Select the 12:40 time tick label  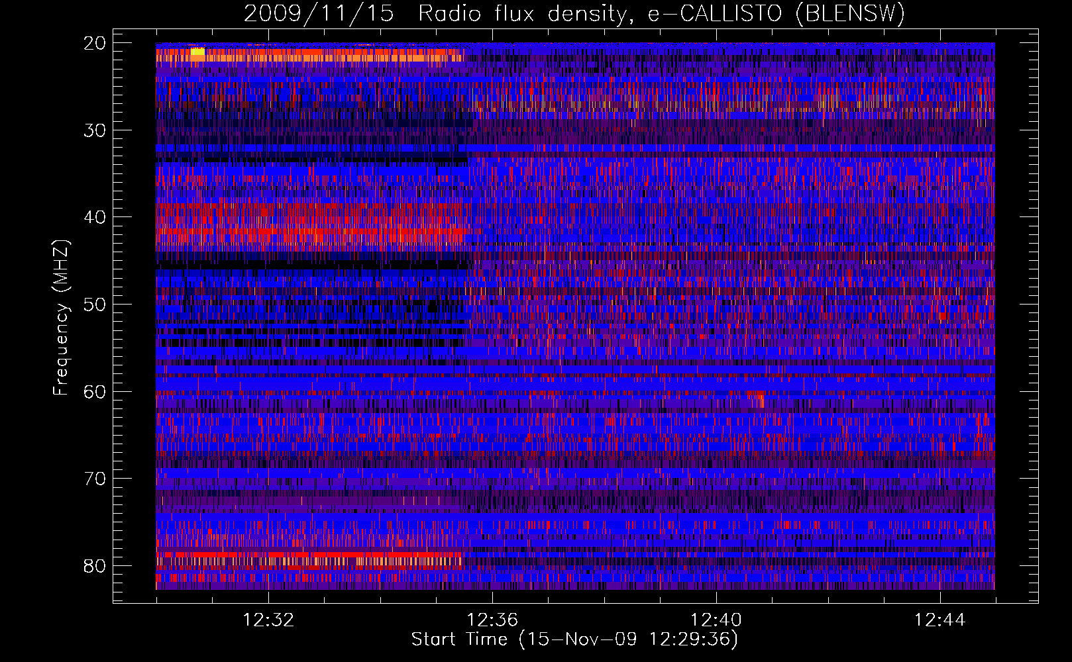(716, 620)
